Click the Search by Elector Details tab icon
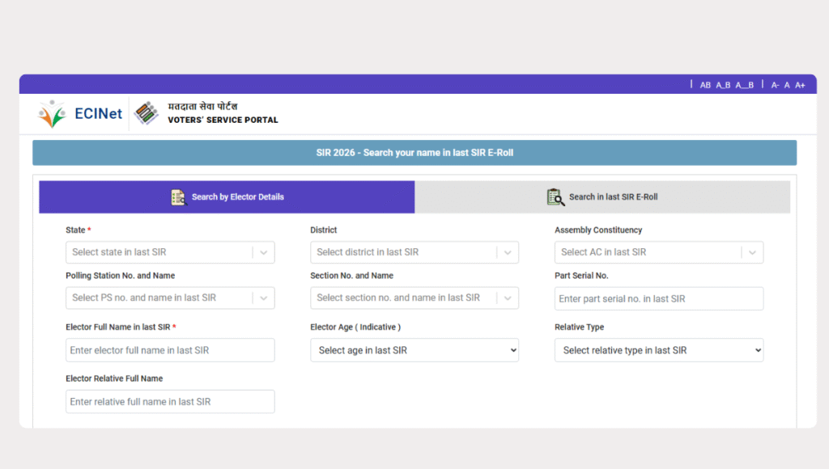The image size is (829, 469). point(178,197)
